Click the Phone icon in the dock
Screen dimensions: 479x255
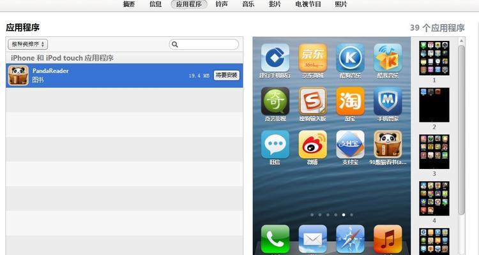(275, 239)
